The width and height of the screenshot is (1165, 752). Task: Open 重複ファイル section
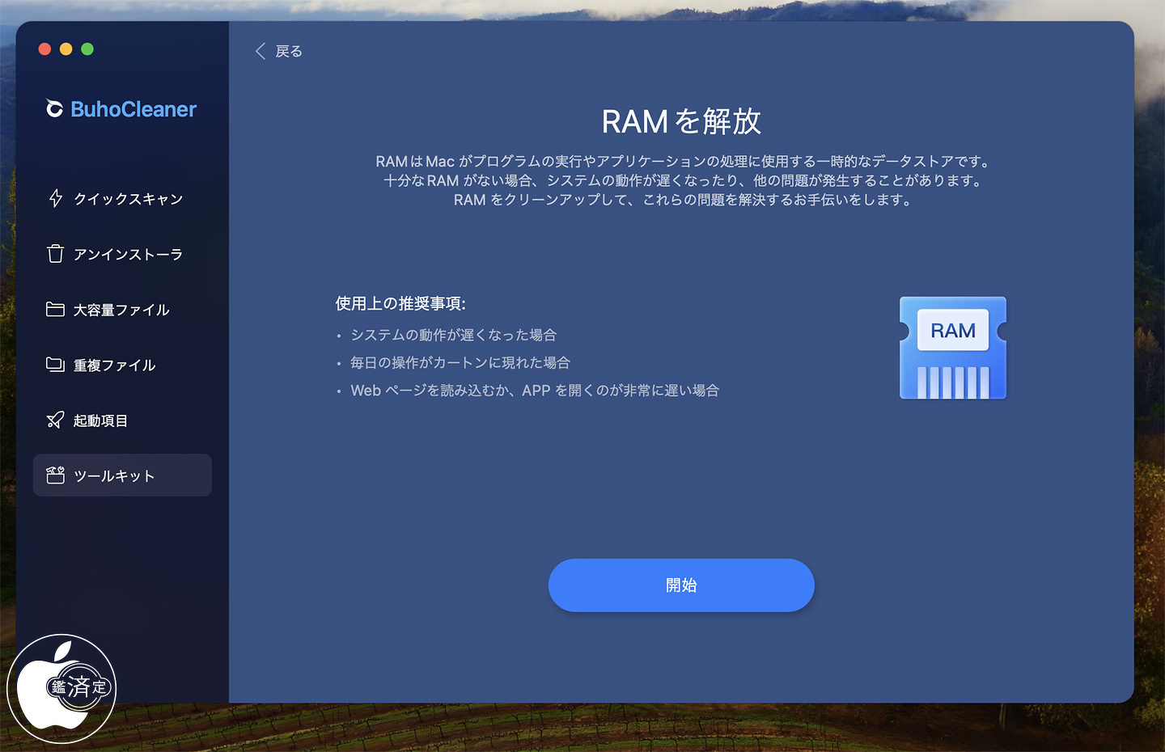(122, 365)
